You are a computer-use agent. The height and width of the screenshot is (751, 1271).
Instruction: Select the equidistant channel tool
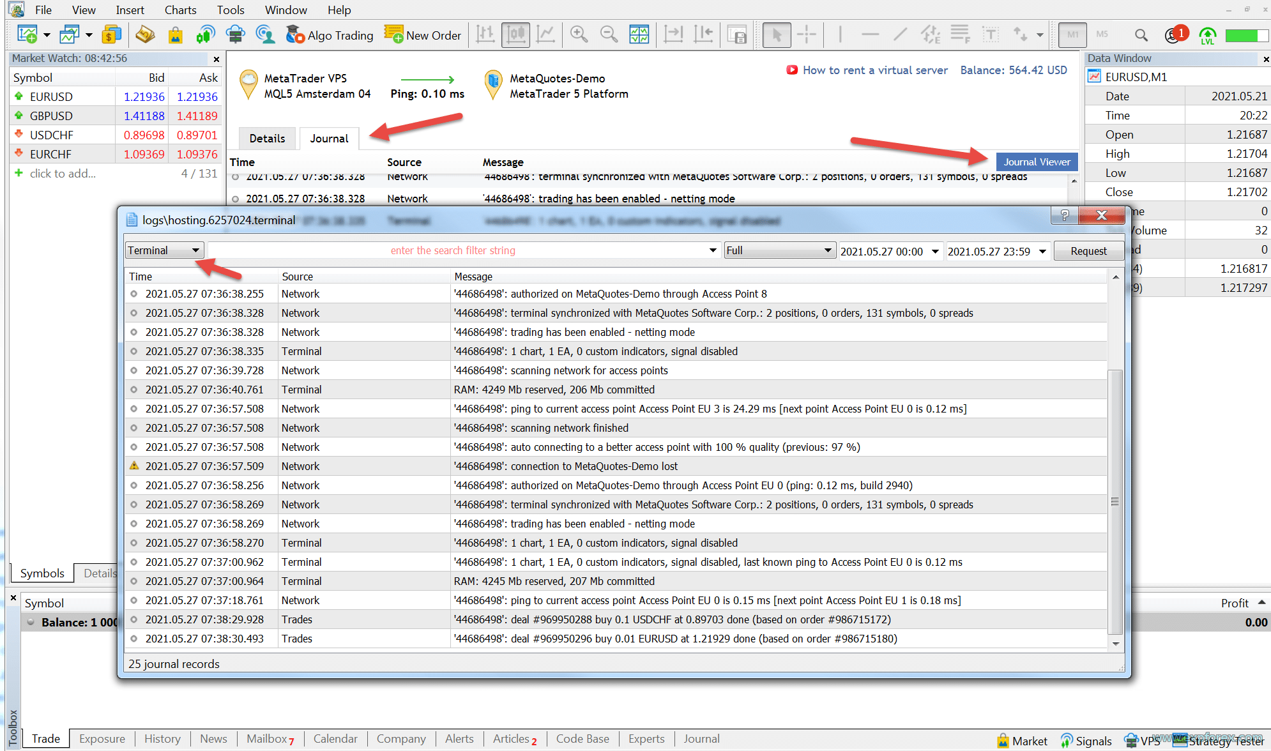(930, 34)
